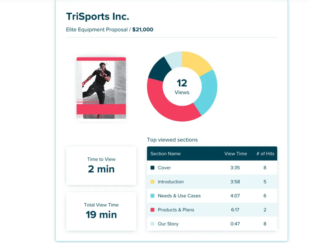The width and height of the screenshot is (310, 243).
Task: Click the 6:17 view time value
Action: pos(235,210)
